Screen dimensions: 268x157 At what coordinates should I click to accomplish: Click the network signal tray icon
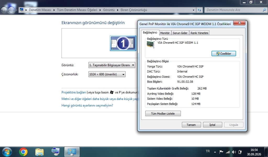pos(228,152)
